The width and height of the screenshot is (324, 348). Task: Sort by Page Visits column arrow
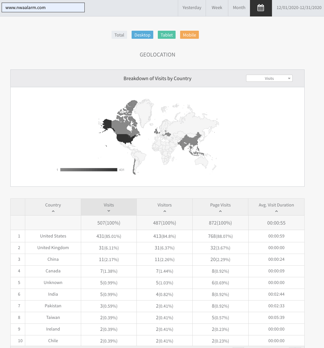(220, 211)
